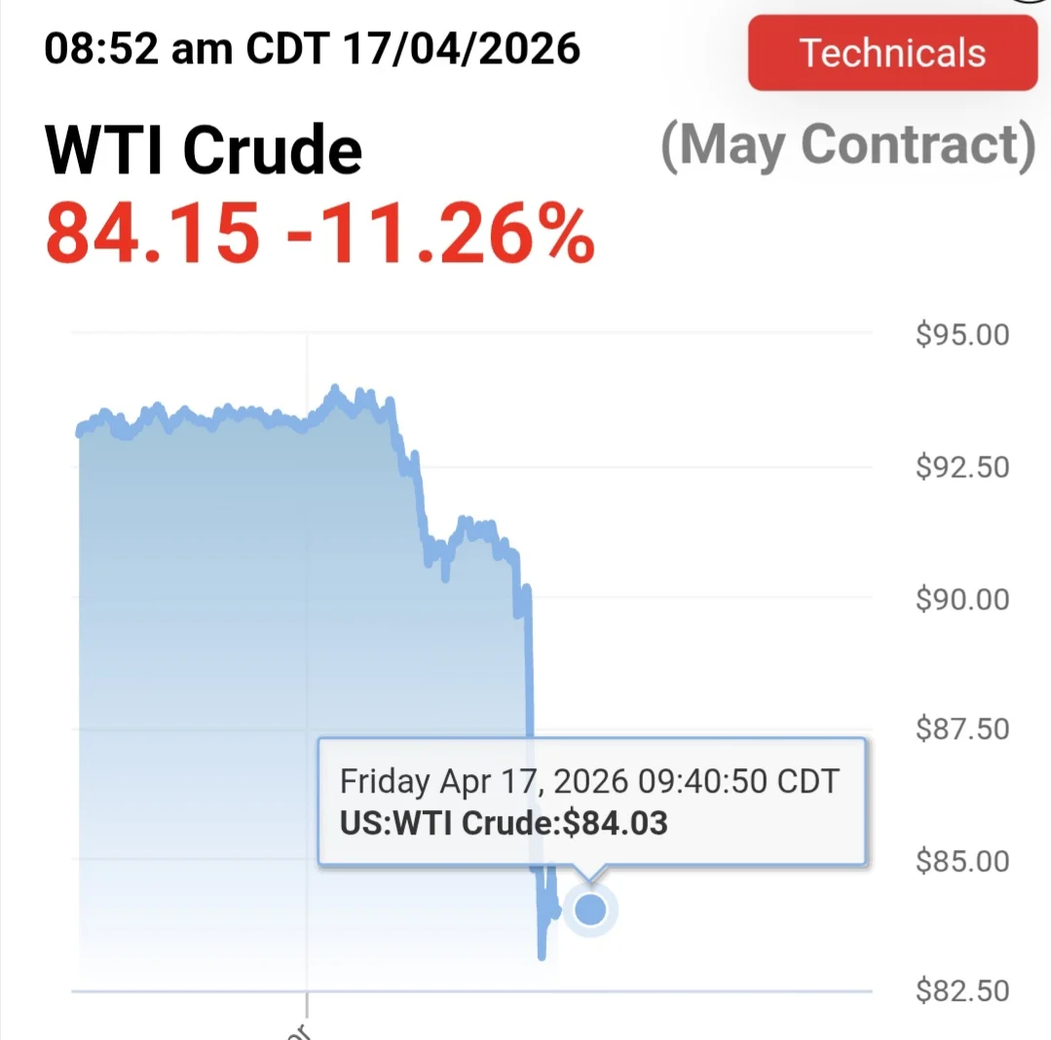Click the $82.50 axis label
The width and height of the screenshot is (1051, 1040).
(962, 990)
